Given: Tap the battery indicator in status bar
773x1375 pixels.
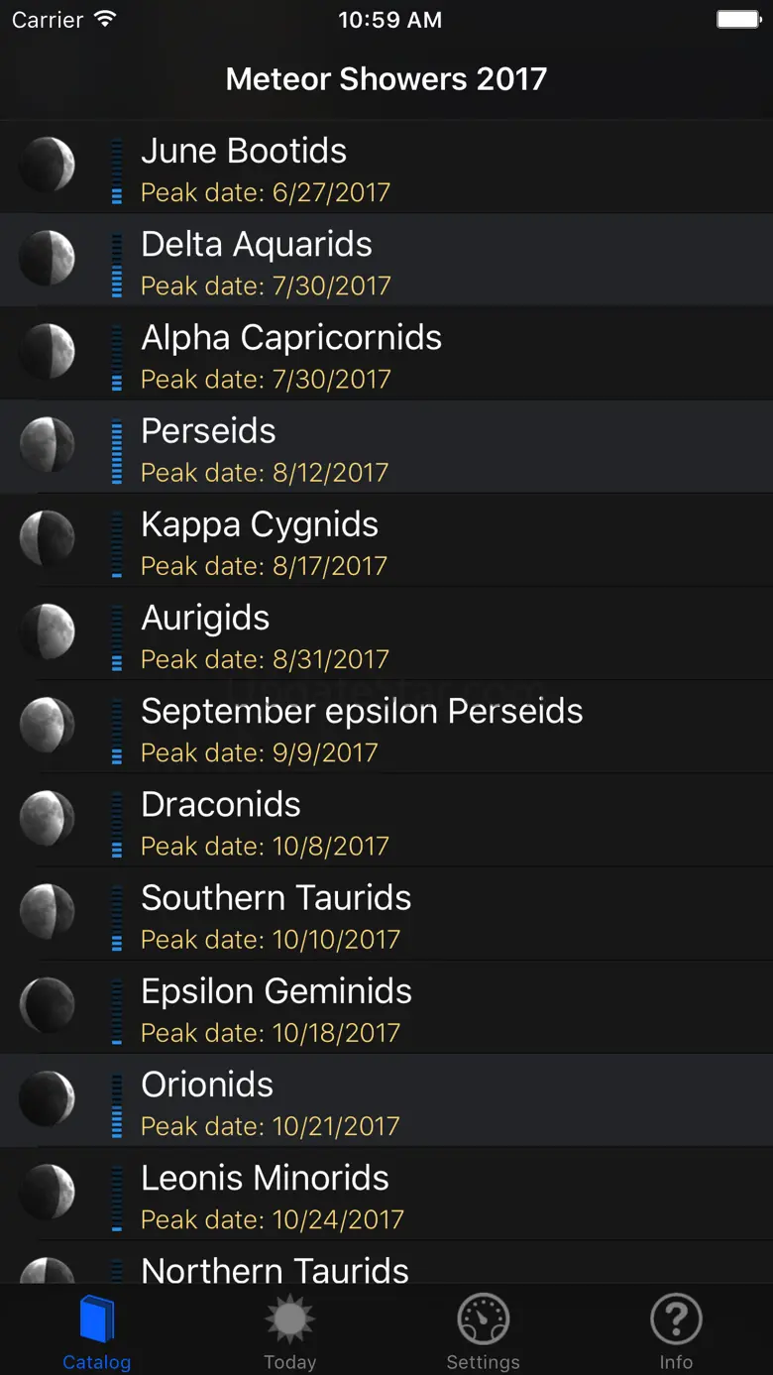Looking at the screenshot, I should (738, 20).
